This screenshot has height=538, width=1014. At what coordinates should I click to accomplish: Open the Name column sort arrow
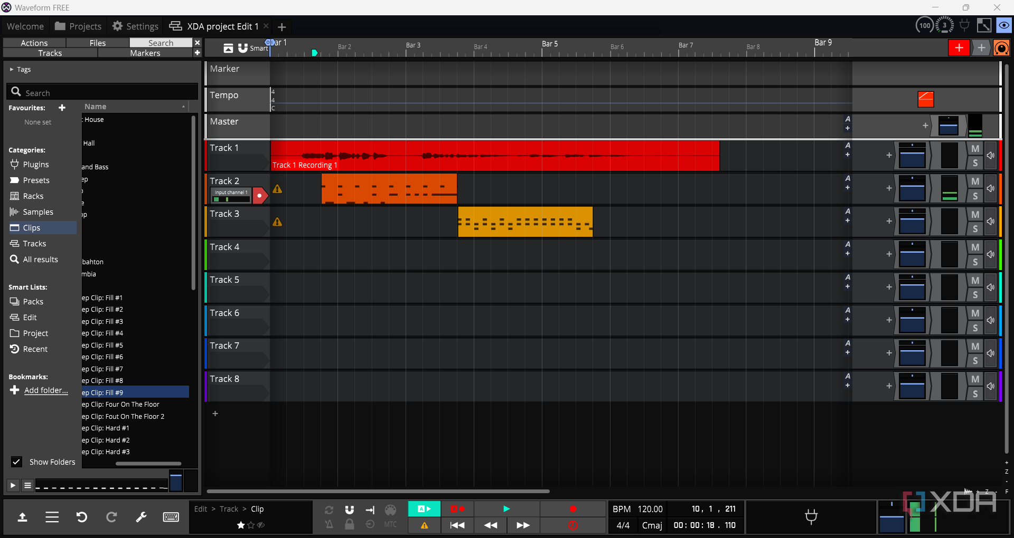tap(183, 107)
